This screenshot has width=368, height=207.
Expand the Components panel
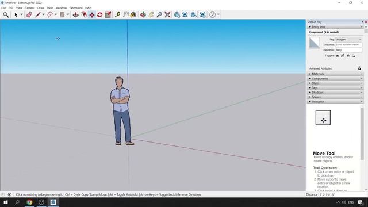coord(335,79)
